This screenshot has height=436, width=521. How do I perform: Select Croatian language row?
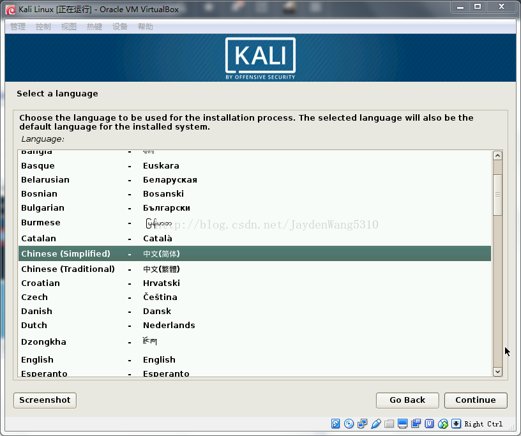coord(255,283)
